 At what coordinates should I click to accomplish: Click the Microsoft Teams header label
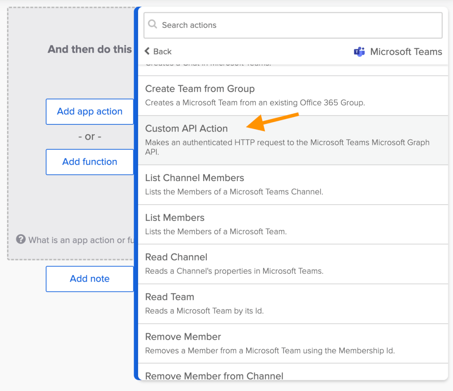click(x=406, y=52)
